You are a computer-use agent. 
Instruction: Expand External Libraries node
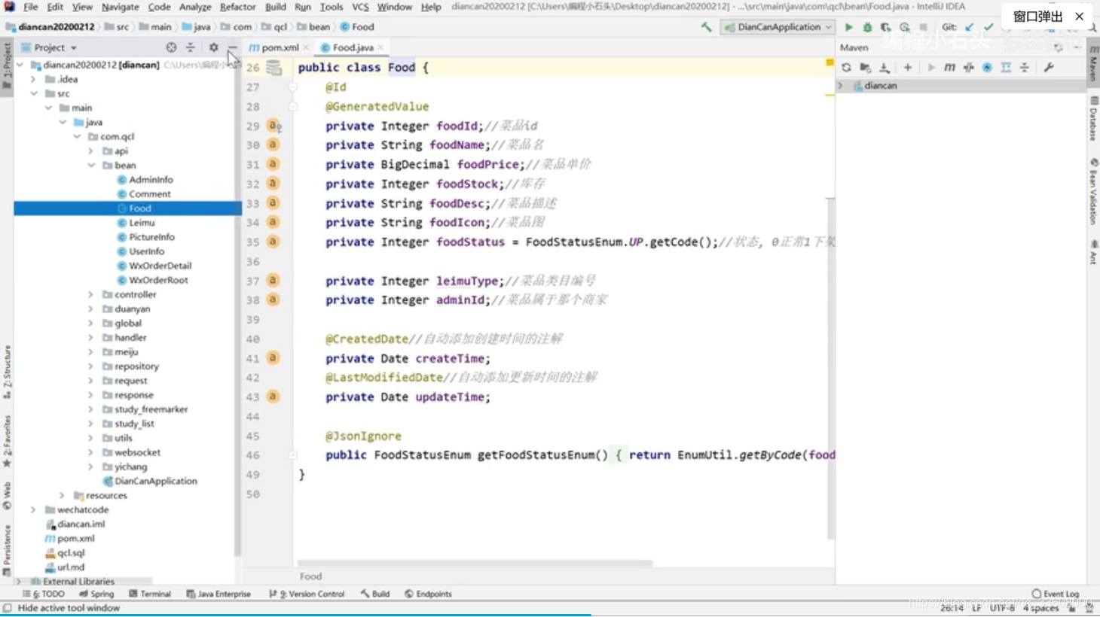[20, 582]
